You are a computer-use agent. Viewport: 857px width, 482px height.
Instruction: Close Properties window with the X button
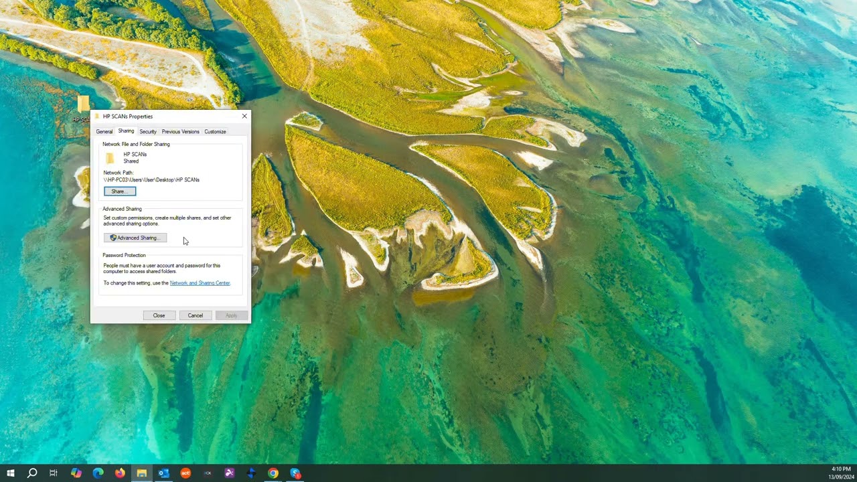[244, 116]
